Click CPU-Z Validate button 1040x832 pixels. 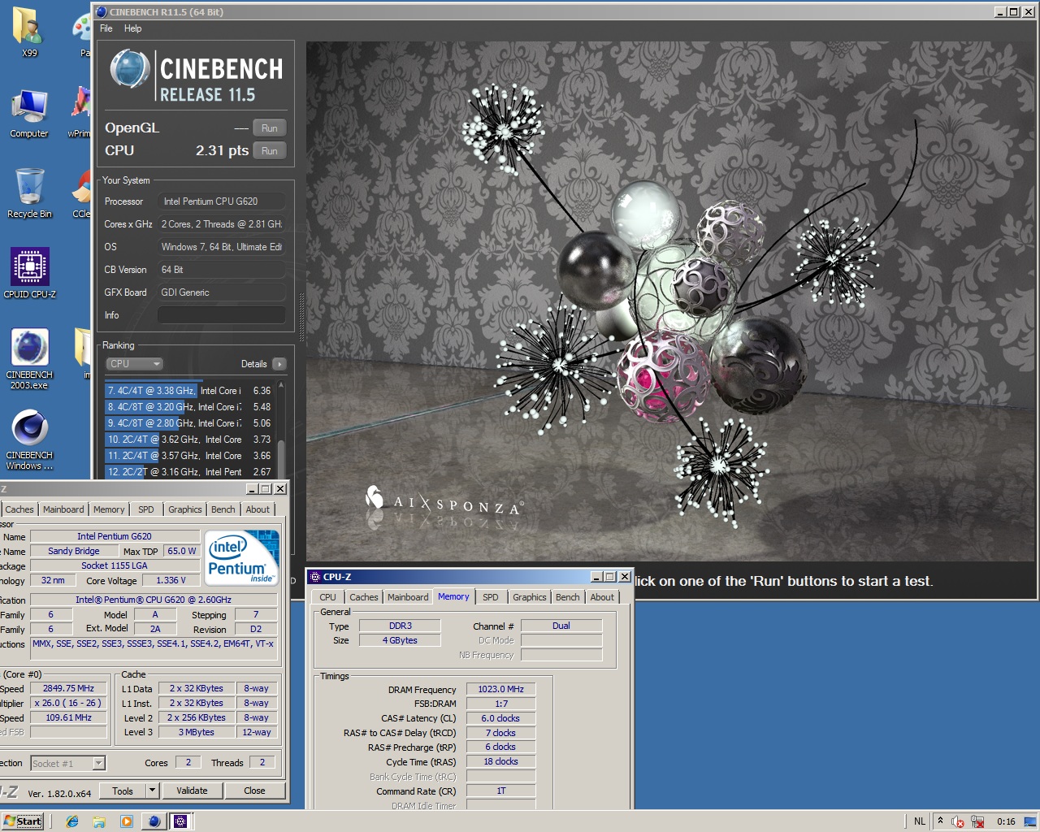192,791
